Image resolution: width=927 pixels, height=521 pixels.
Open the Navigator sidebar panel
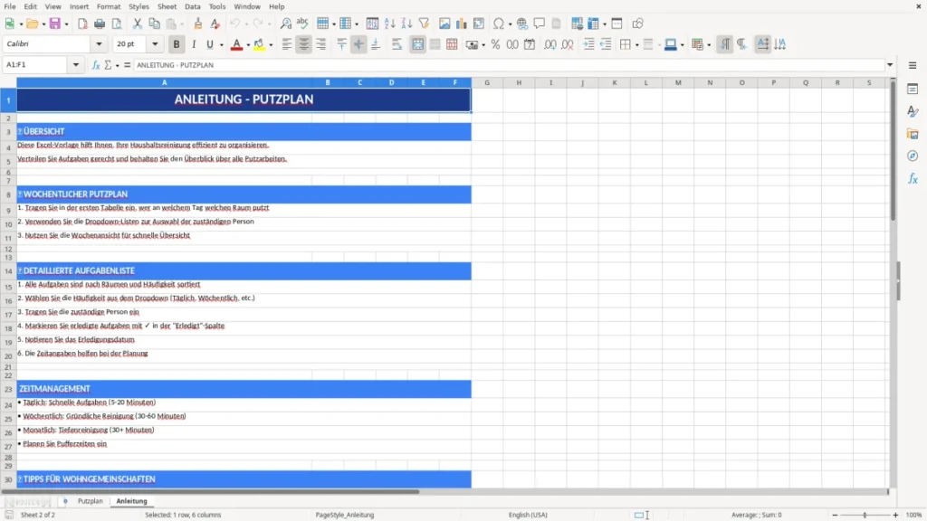click(x=913, y=156)
